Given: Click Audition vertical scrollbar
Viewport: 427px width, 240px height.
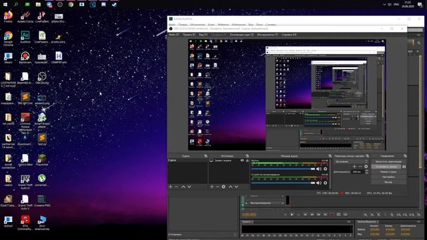Looking at the screenshot, I should [421, 111].
